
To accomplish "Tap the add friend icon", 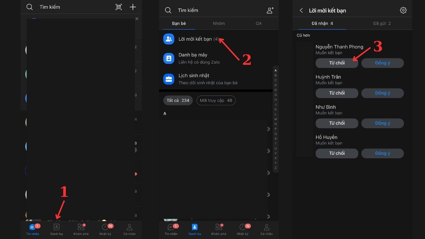I will (270, 10).
